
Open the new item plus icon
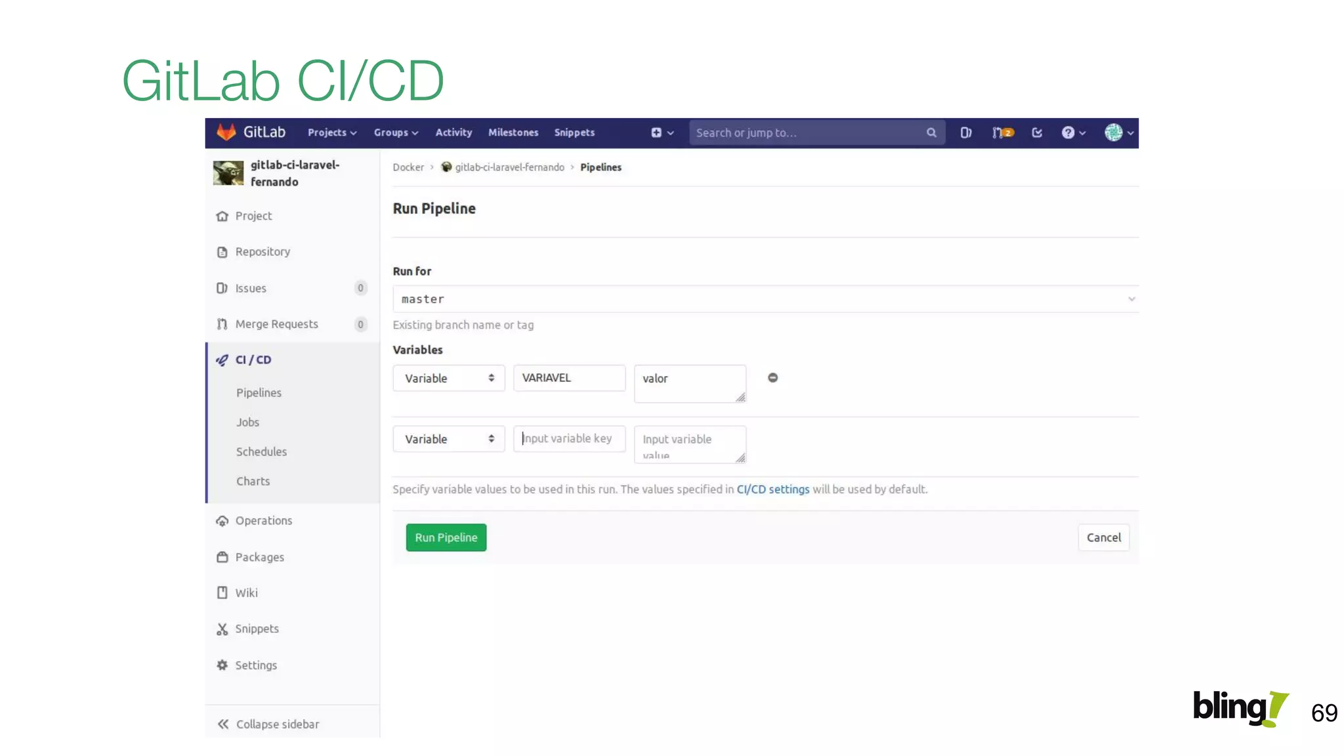[x=656, y=133]
